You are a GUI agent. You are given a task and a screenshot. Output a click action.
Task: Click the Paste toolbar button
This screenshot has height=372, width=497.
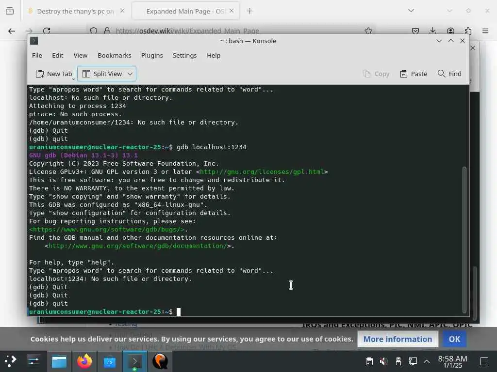click(x=414, y=74)
